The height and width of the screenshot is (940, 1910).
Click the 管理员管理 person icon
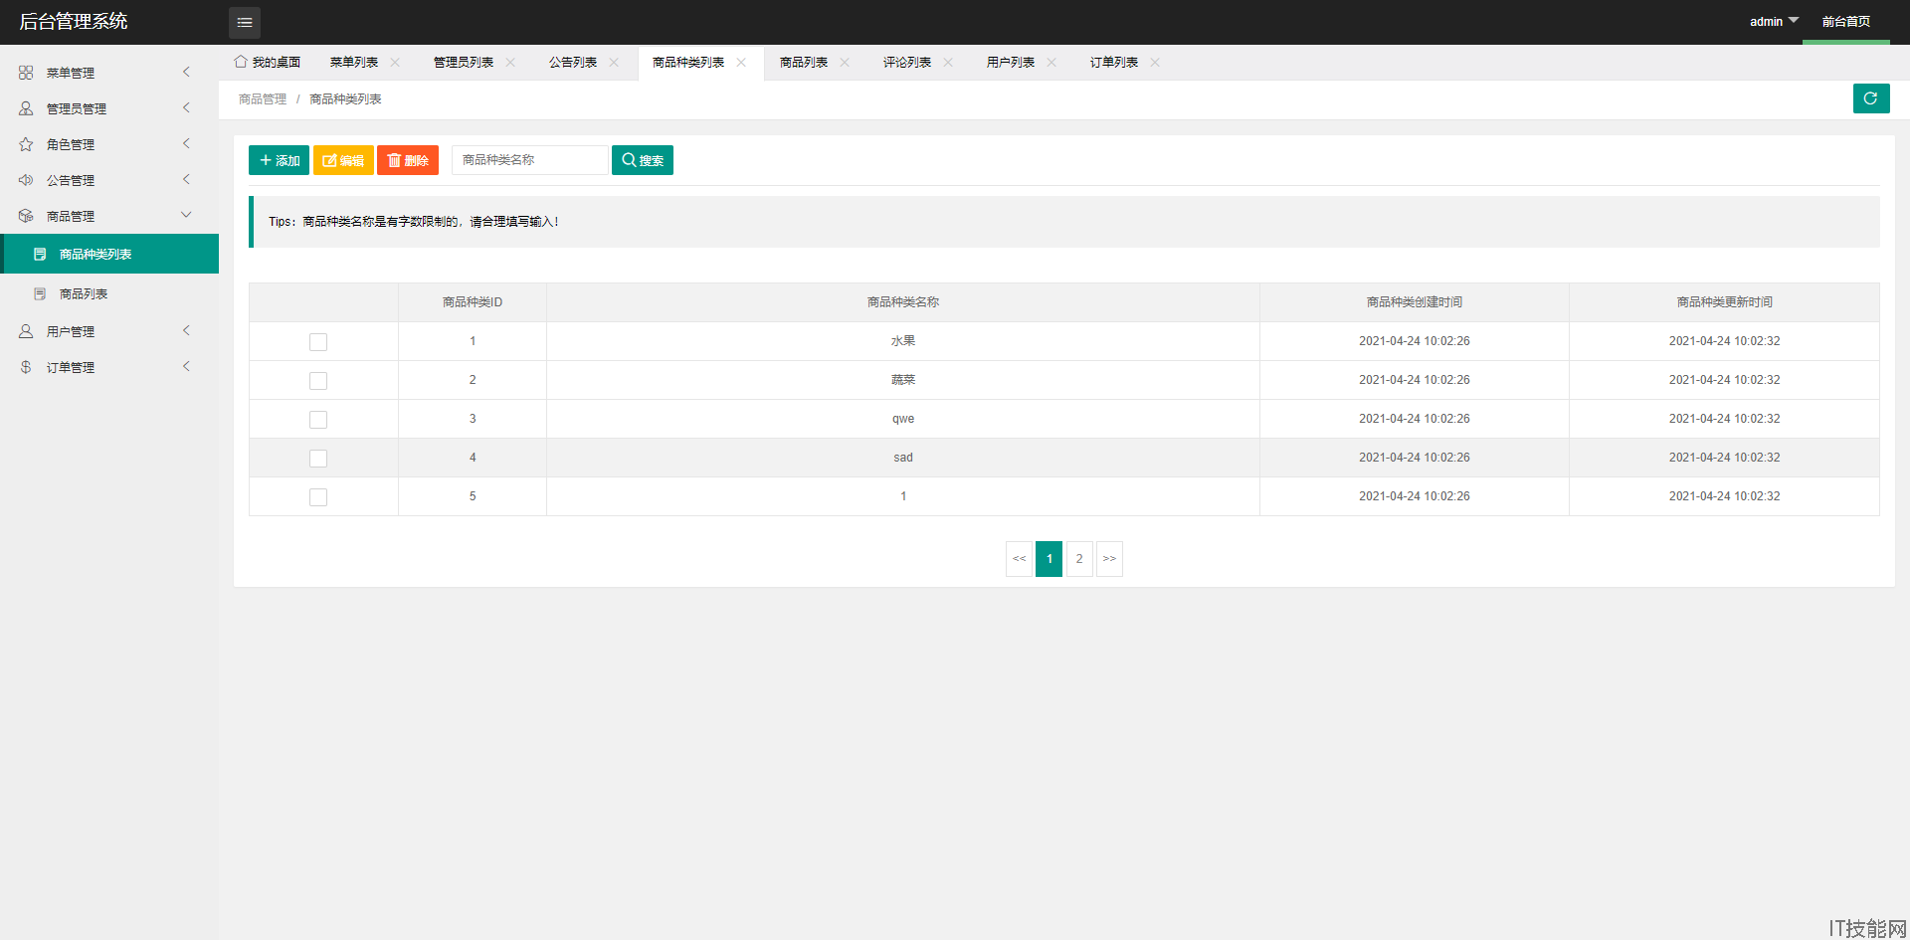click(26, 108)
